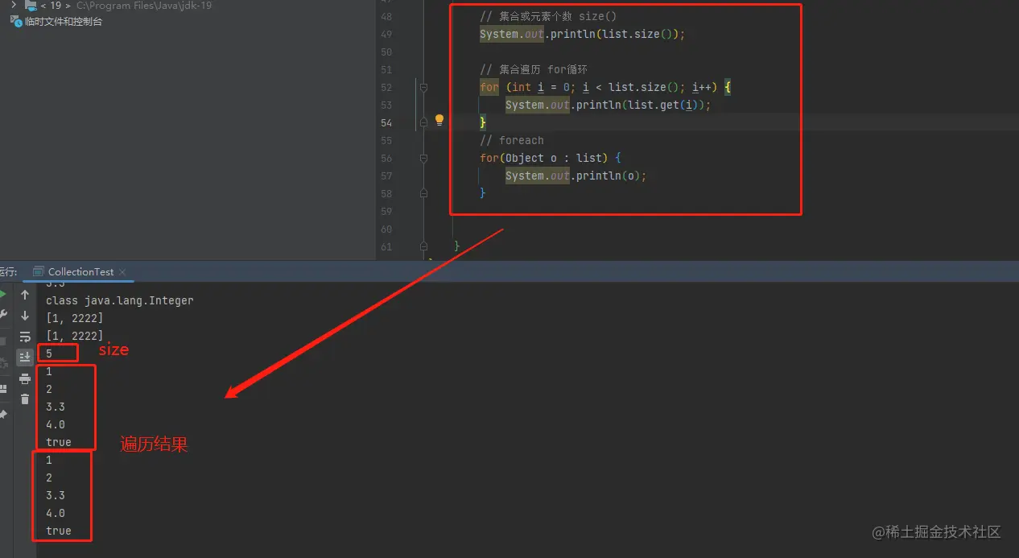Select the C:\Program Files\Java\jdk-19 entry
The width and height of the screenshot is (1019, 558).
coord(144,5)
